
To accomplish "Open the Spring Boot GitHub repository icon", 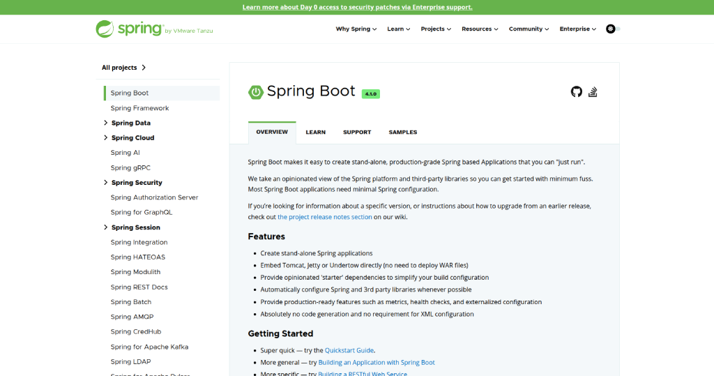I will point(577,91).
